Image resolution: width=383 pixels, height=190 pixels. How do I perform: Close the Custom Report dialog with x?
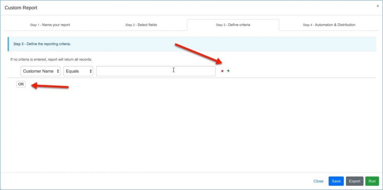[x=378, y=6]
